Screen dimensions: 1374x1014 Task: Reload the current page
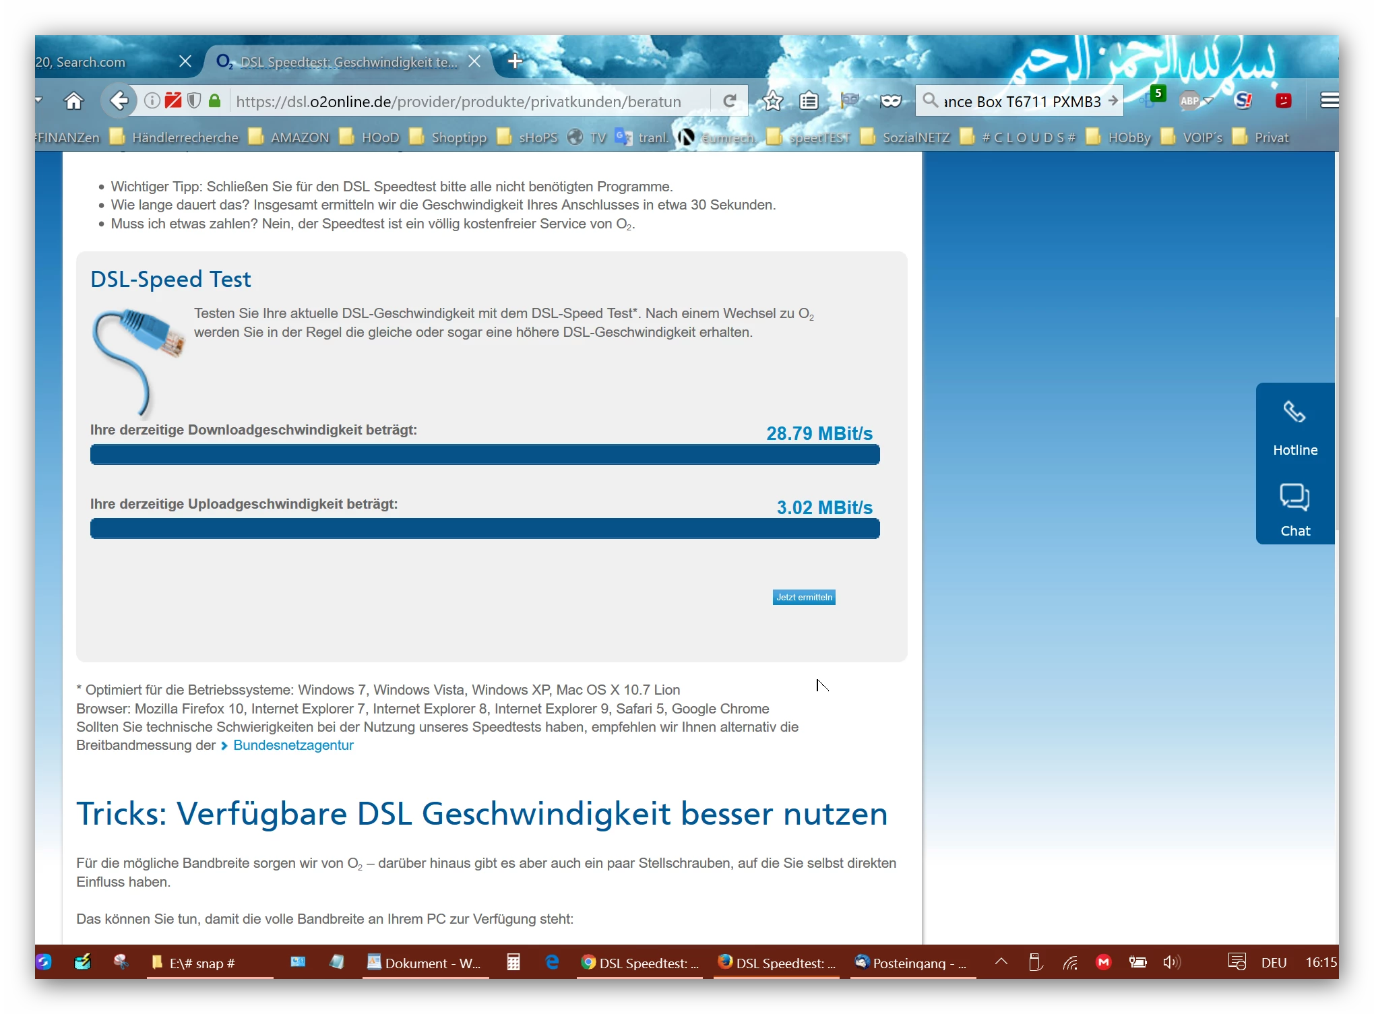point(729,101)
